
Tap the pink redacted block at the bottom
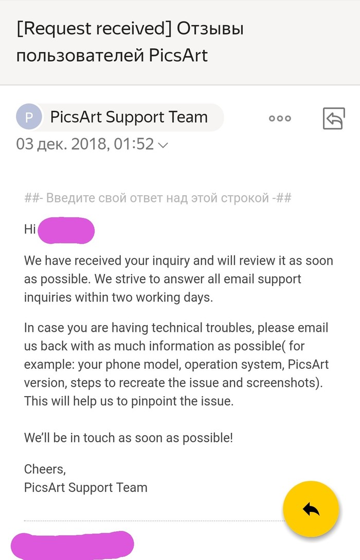pyautogui.click(x=73, y=546)
